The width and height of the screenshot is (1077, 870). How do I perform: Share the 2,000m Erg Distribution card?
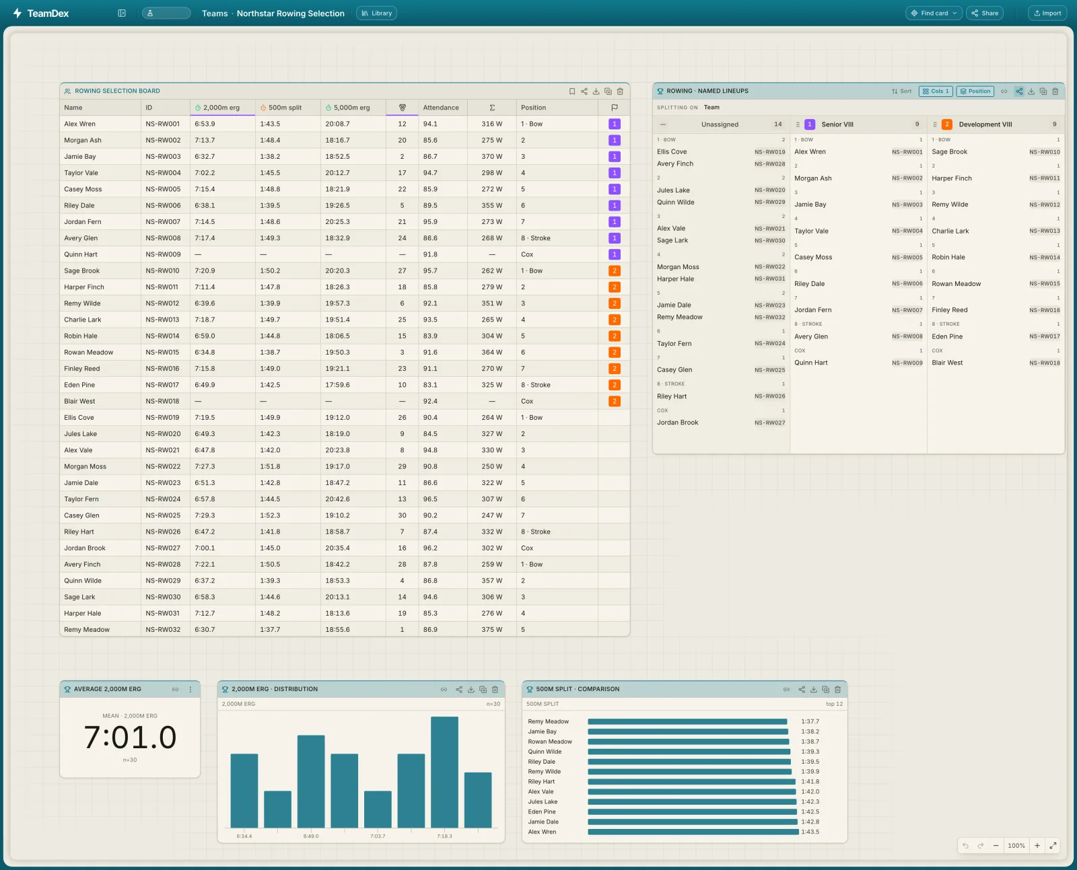pyautogui.click(x=459, y=690)
